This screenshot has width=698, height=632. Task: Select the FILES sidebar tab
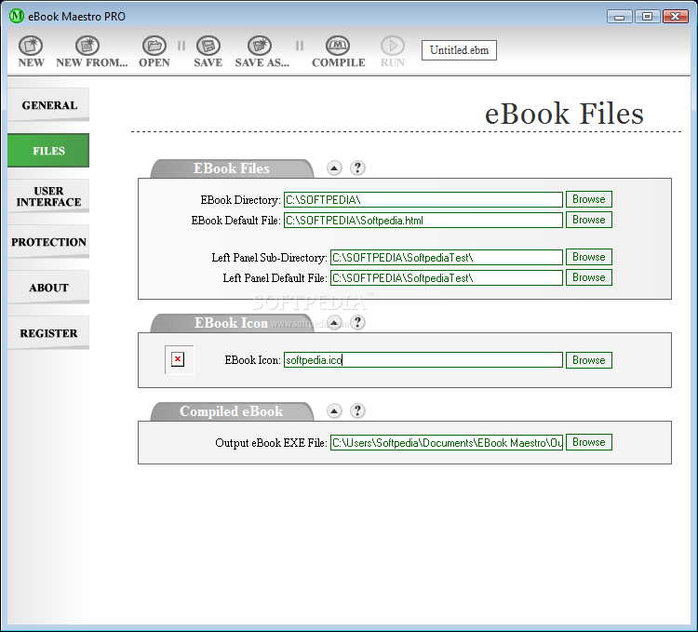[48, 151]
